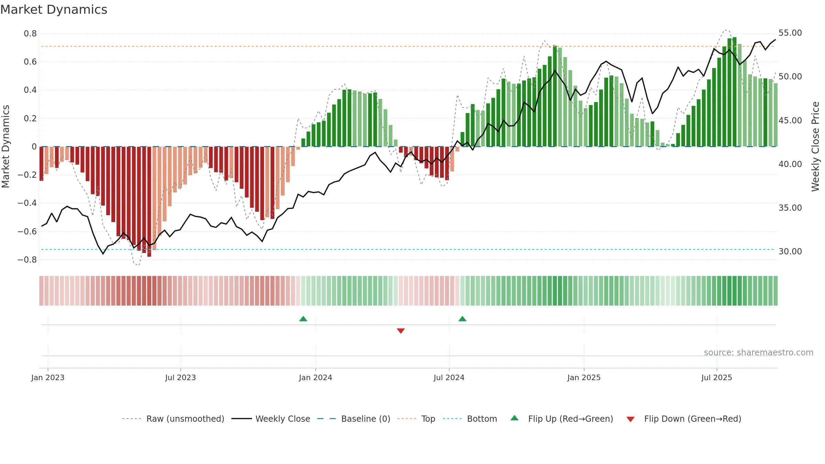The image size is (825, 464).
Task: Toggle the Flip Down (Green→Red) legend entry
Action: 683,419
